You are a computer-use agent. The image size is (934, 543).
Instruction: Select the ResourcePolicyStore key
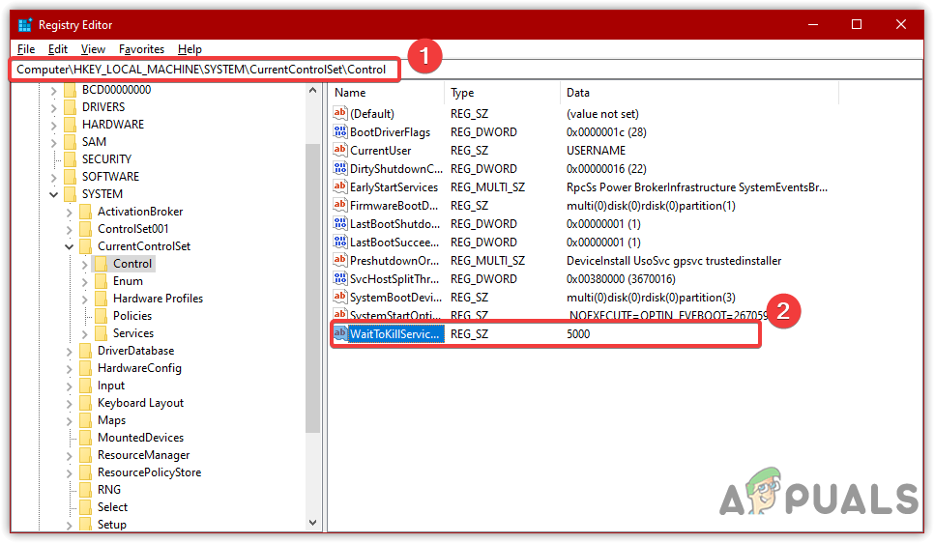pos(149,472)
